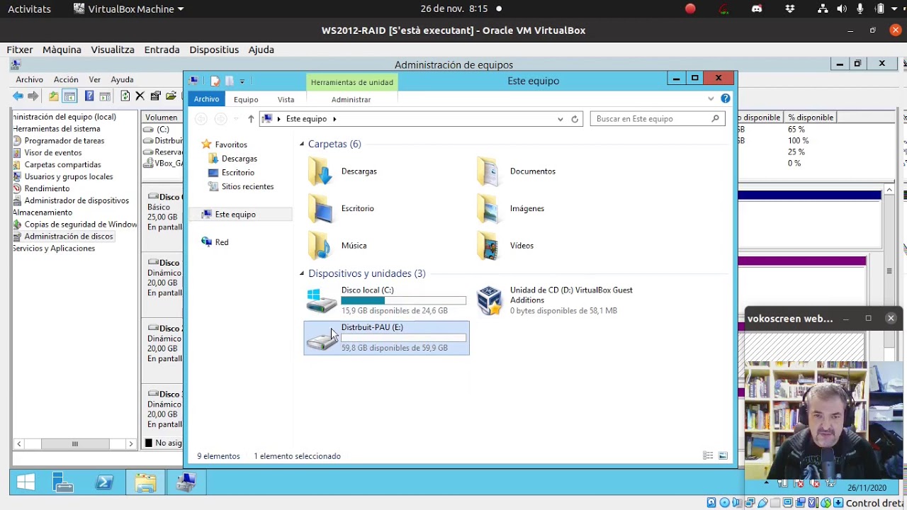Click the Properties icon in quick access toolbar

tap(215, 81)
